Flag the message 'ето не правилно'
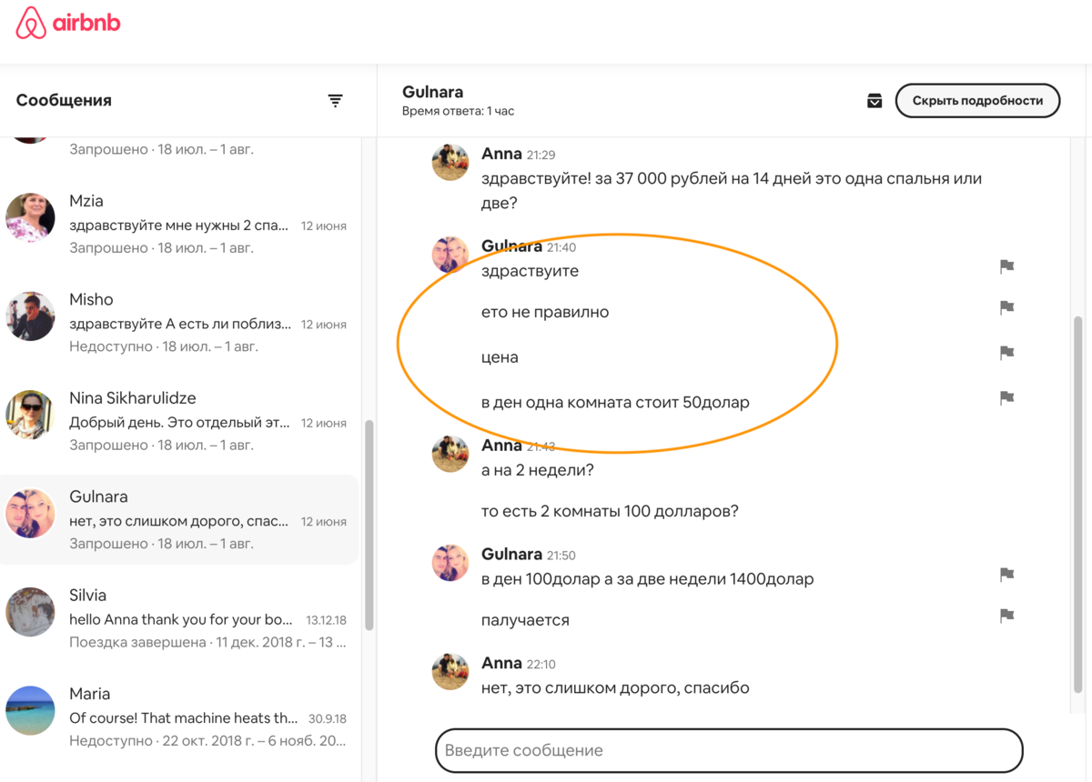The height and width of the screenshot is (782, 1092). [1006, 307]
